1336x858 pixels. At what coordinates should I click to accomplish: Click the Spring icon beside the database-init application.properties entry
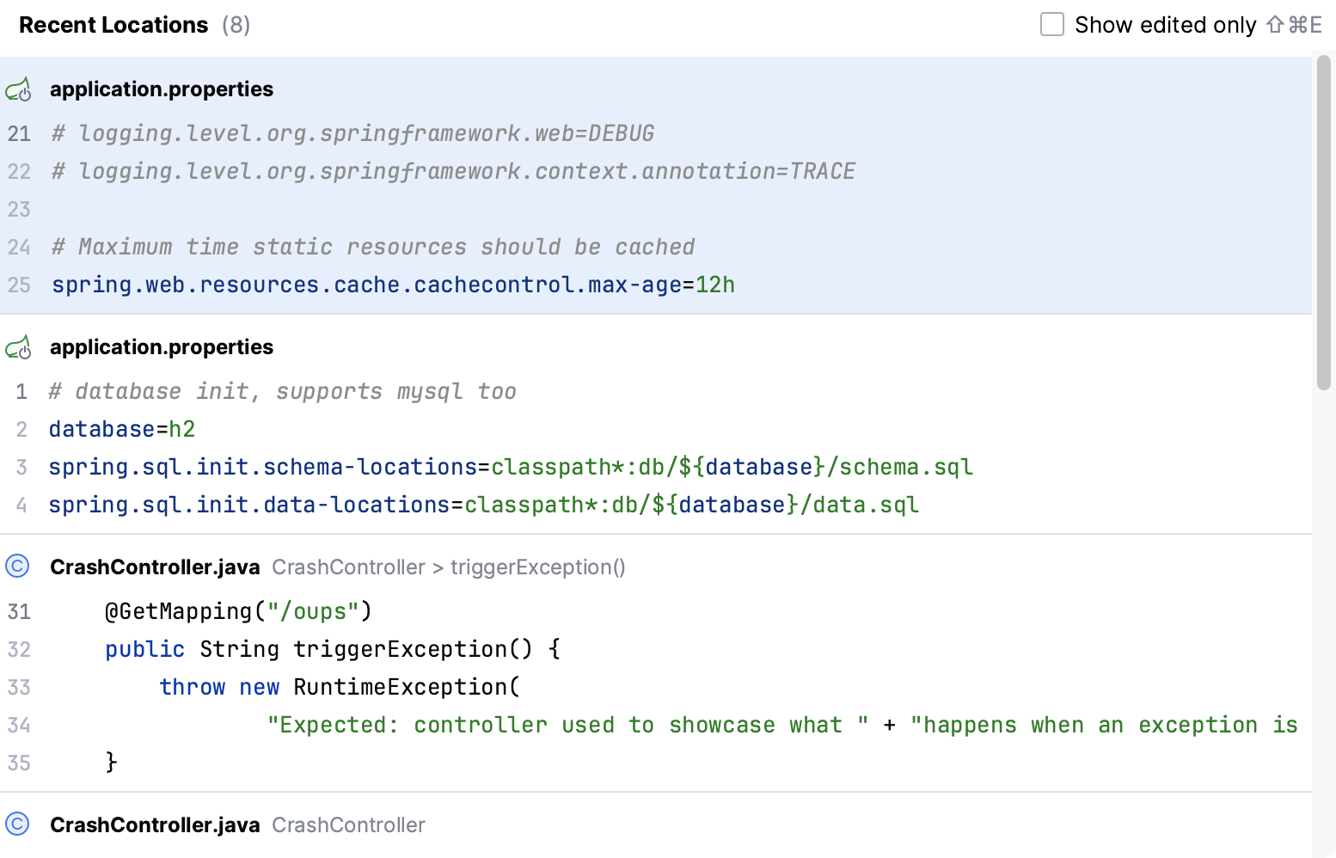click(x=18, y=347)
